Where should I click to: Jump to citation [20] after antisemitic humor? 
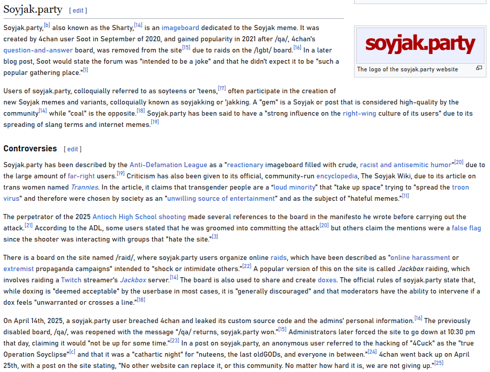[x=459, y=163]
